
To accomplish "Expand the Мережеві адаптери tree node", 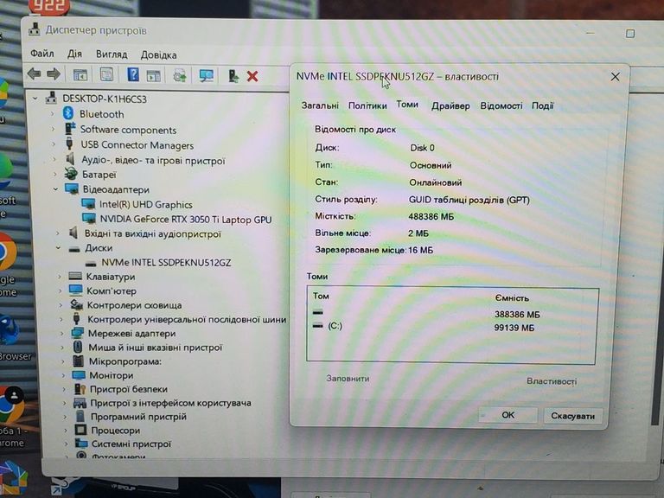I will (62, 333).
